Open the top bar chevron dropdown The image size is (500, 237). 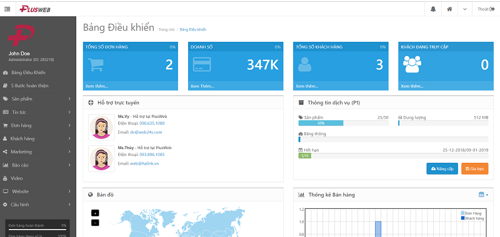465,9
